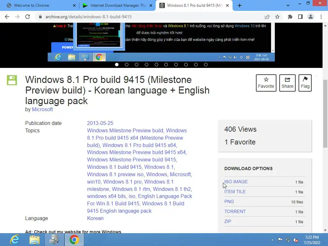The height and width of the screenshot is (246, 328).
Task: Open the ITEM TILE download option
Action: [x=235, y=192]
